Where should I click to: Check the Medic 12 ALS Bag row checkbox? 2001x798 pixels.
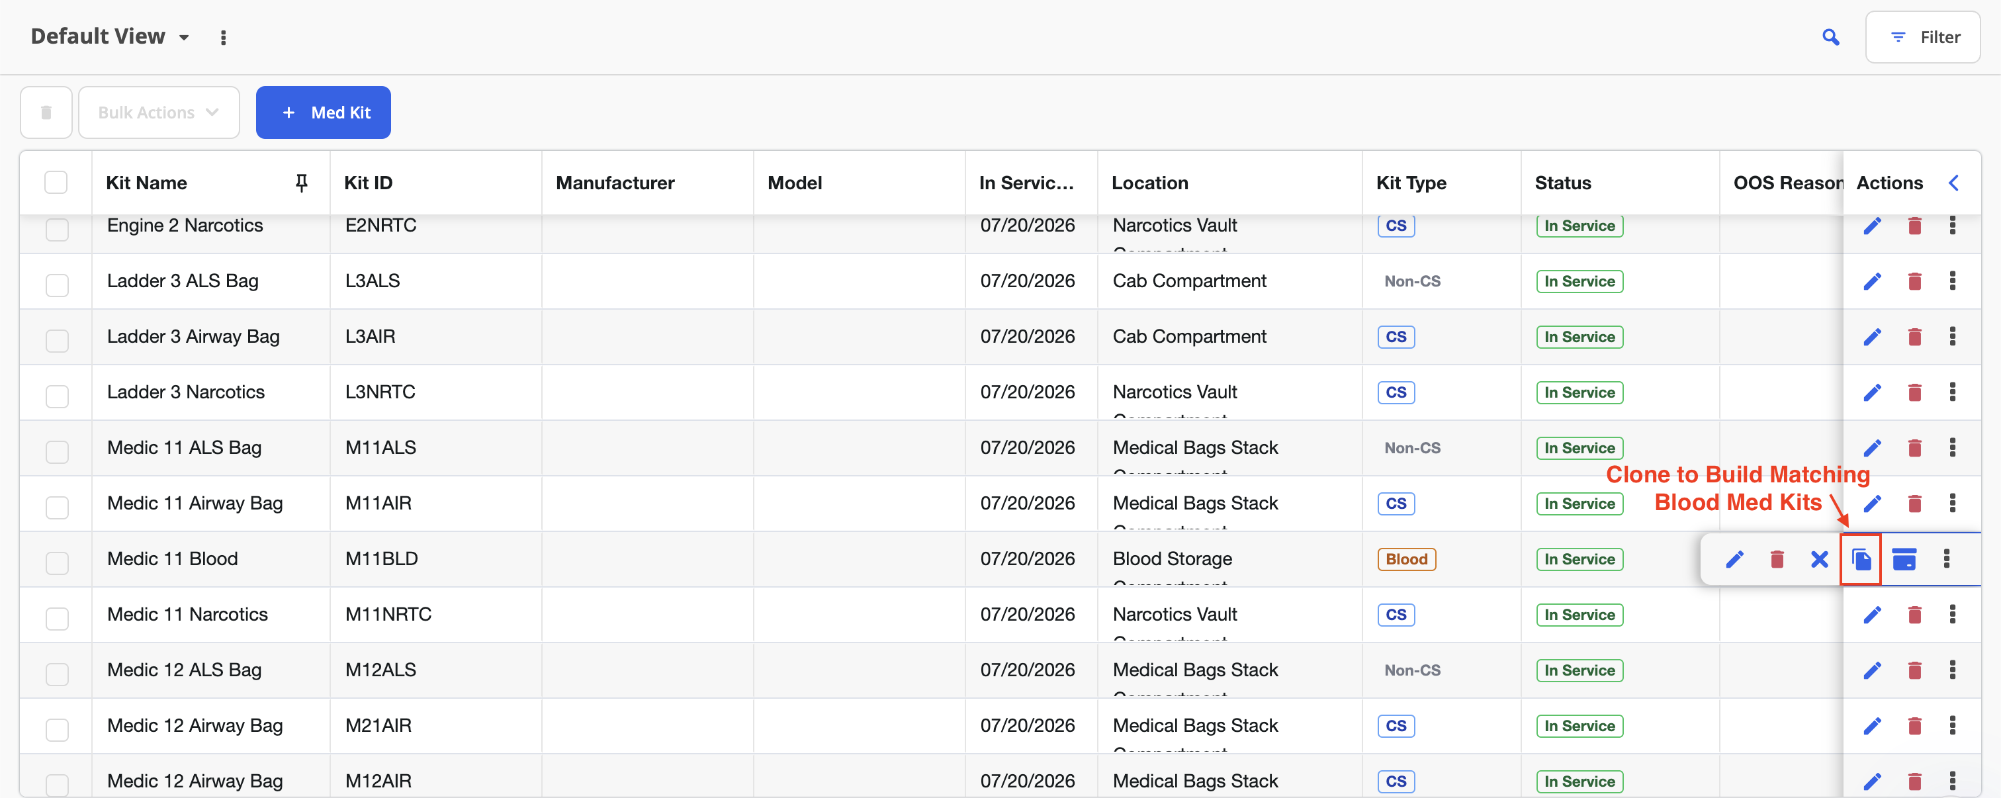57,674
